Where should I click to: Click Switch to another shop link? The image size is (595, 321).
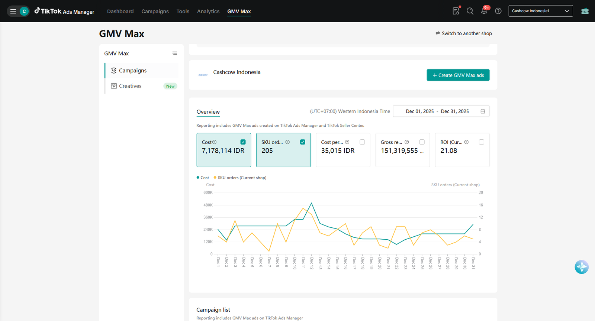pyautogui.click(x=464, y=33)
